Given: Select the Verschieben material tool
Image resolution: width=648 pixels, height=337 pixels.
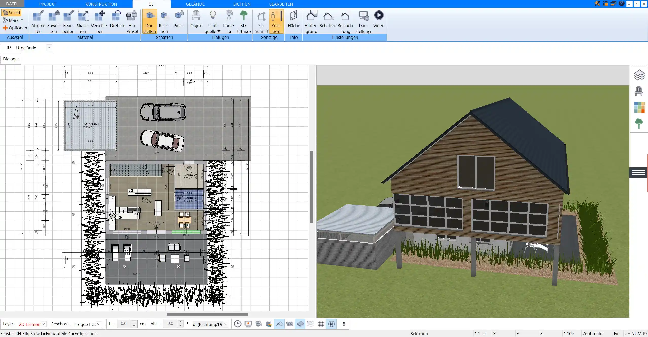Looking at the screenshot, I should (x=100, y=22).
